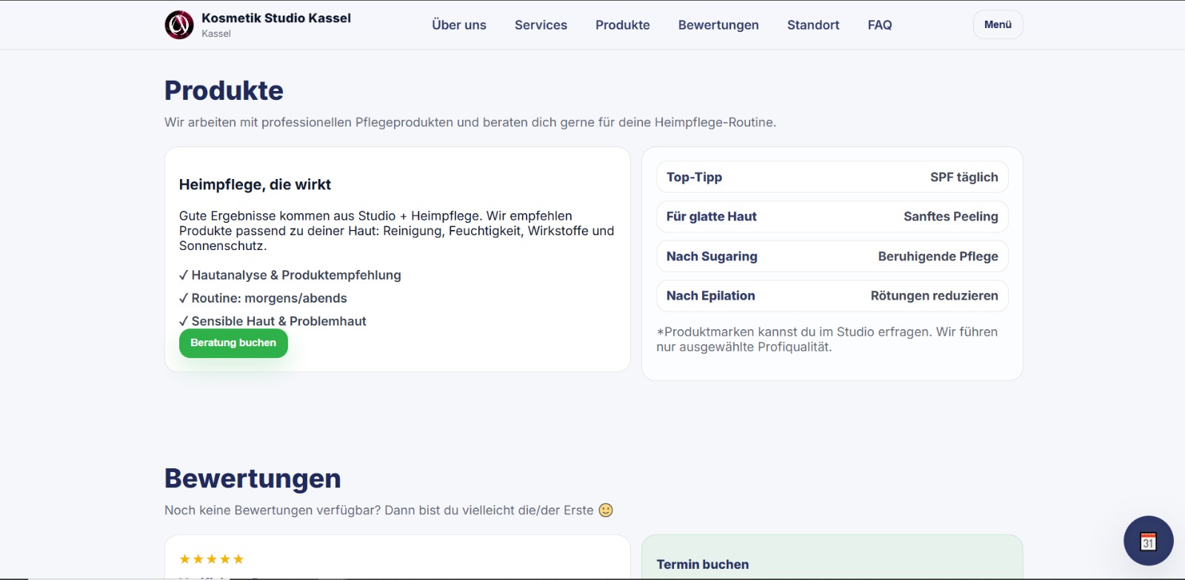Image resolution: width=1185 pixels, height=580 pixels.
Task: Click the Kosmetik Studio Kassel logo icon
Action: tap(179, 25)
